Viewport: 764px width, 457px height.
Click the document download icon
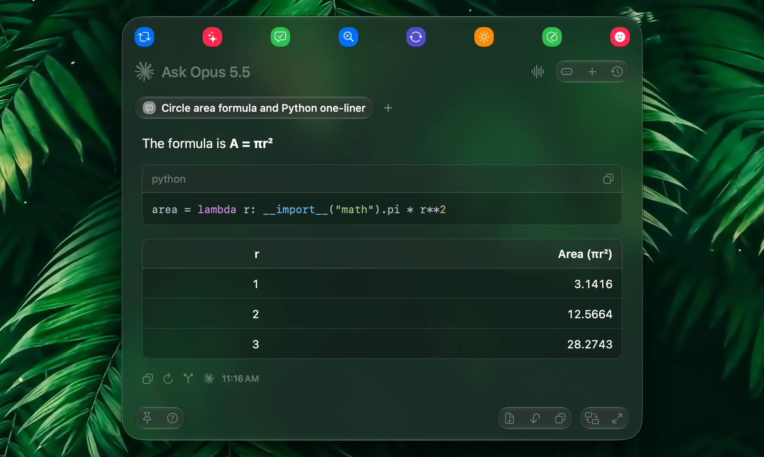tap(509, 418)
